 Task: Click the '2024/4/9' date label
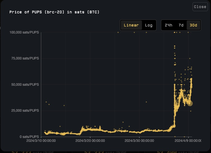point(188,141)
